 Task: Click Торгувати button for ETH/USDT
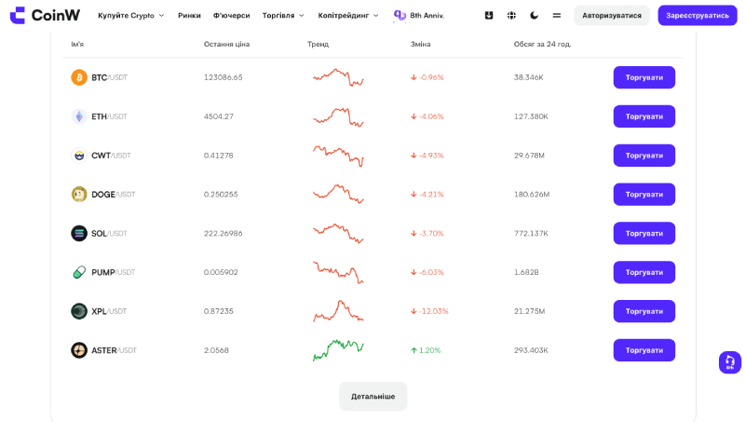643,116
